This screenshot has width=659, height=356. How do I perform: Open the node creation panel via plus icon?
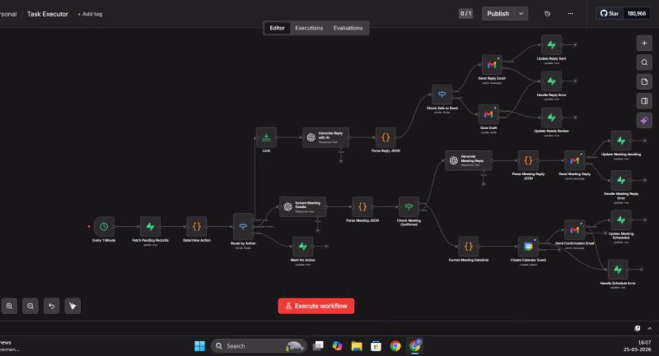pos(644,43)
